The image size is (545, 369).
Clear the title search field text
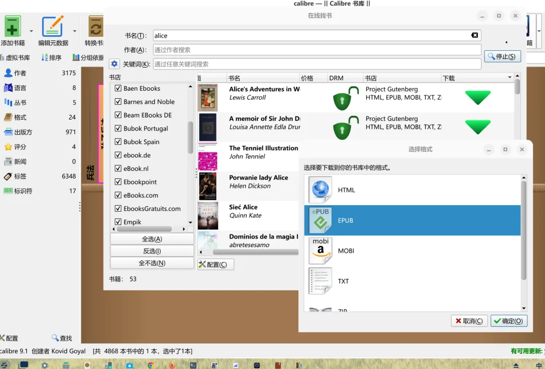(x=474, y=35)
